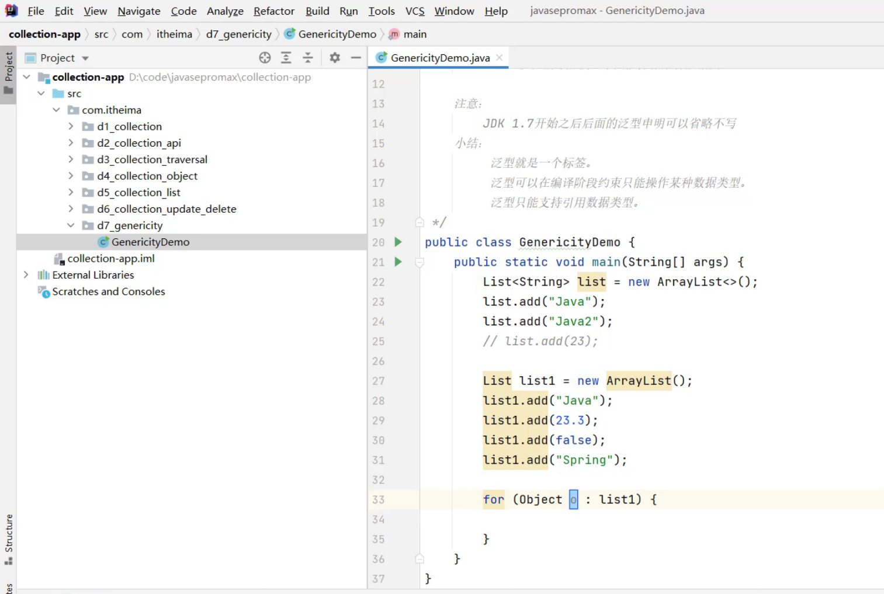The height and width of the screenshot is (594, 884).
Task: Click the GenericityDemo class icon in tree
Action: coord(103,242)
